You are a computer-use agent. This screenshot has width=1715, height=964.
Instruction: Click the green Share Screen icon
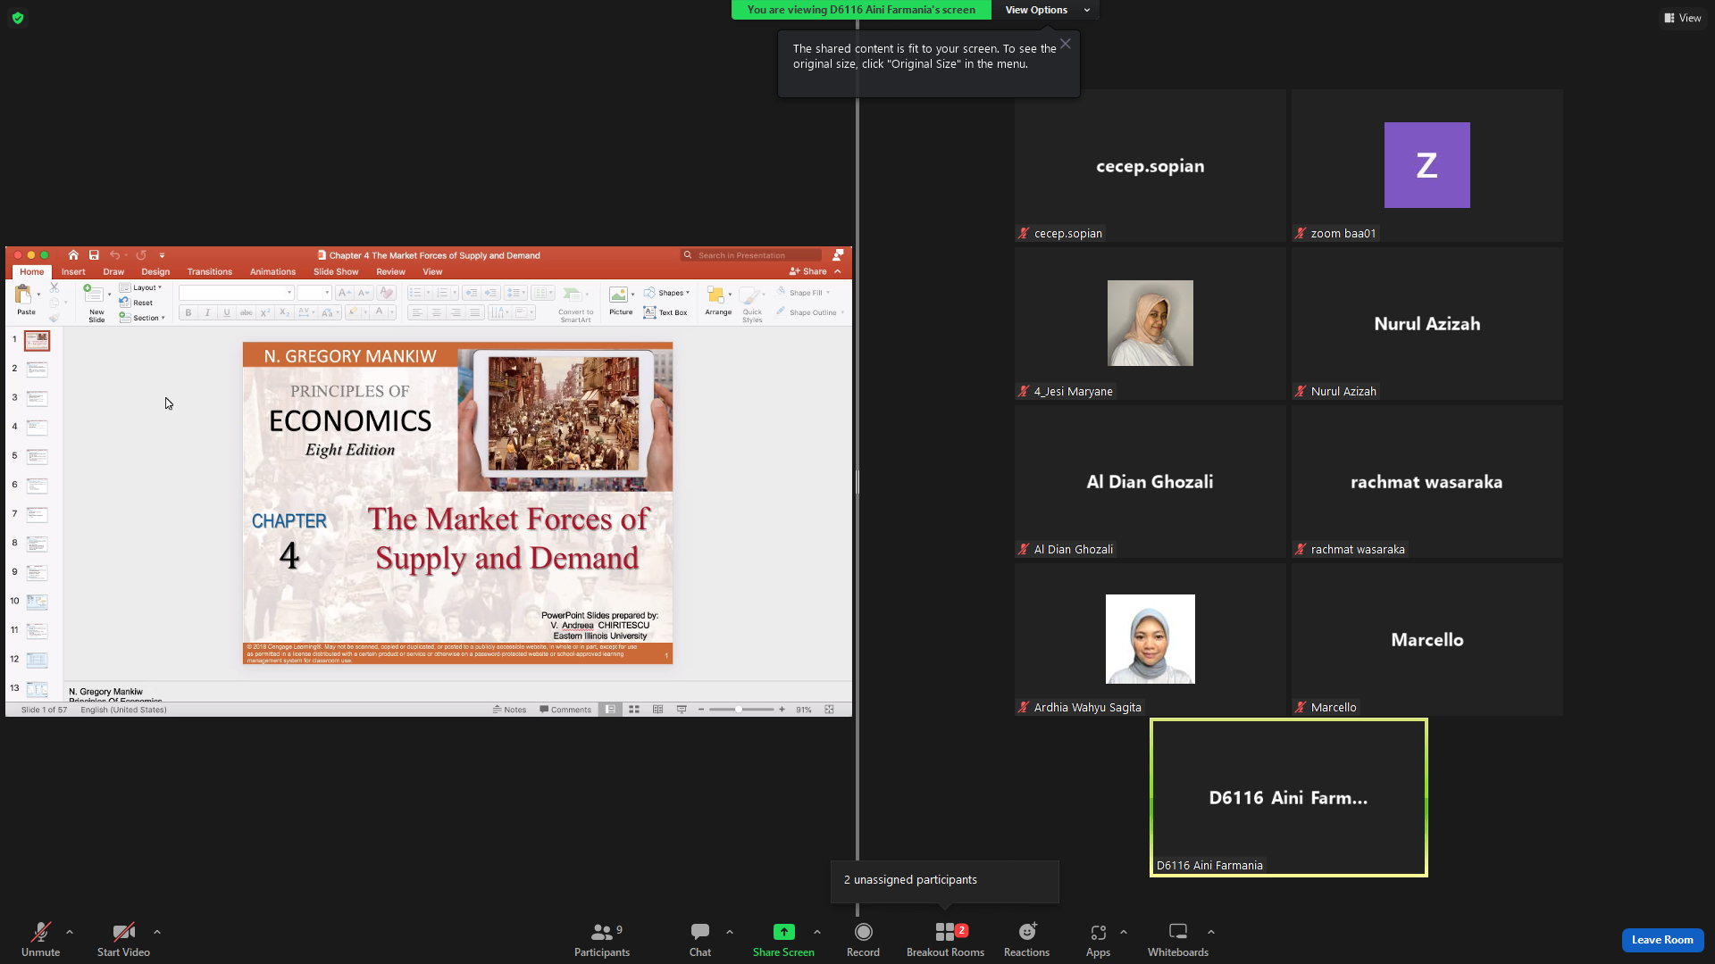click(x=783, y=932)
